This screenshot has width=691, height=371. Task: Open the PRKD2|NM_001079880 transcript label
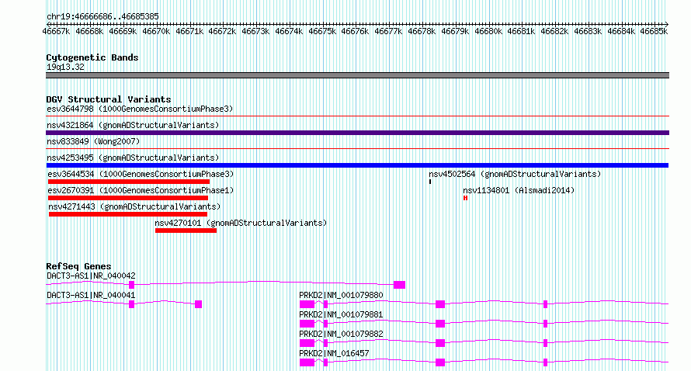coord(341,295)
